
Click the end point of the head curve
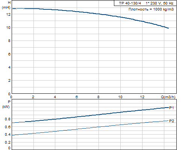(x=168, y=28)
